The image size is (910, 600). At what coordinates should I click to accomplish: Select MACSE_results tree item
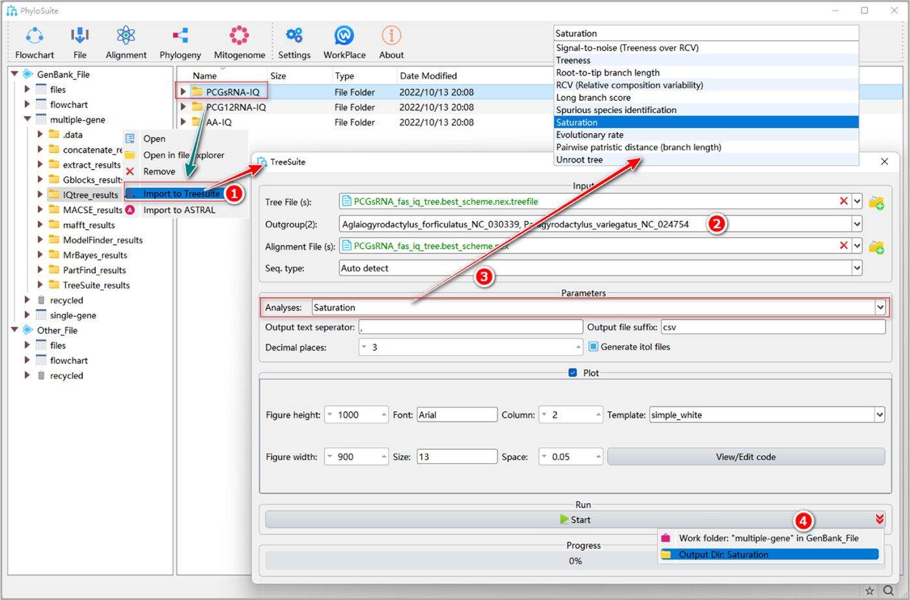[93, 210]
